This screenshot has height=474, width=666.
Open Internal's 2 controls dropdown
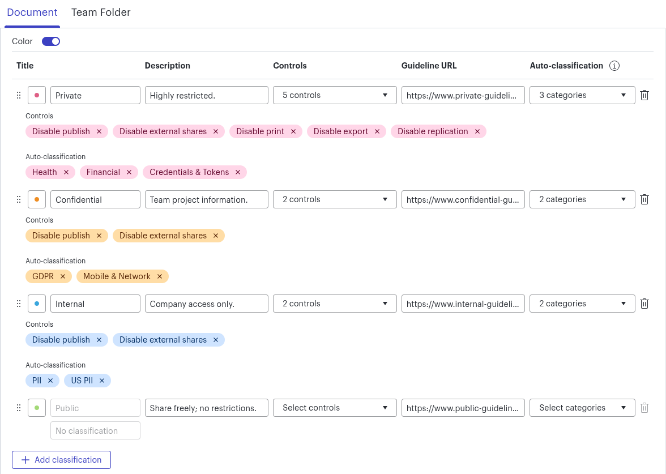click(335, 304)
